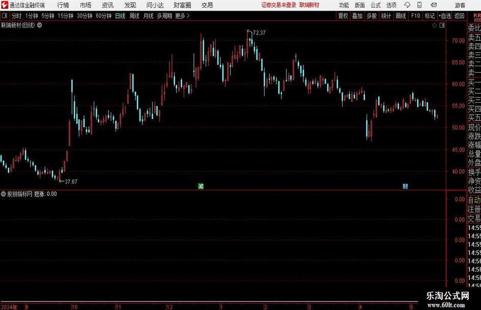The width and height of the screenshot is (481, 310).
Task: Click the diamond icon above the chart
Action: point(434,25)
